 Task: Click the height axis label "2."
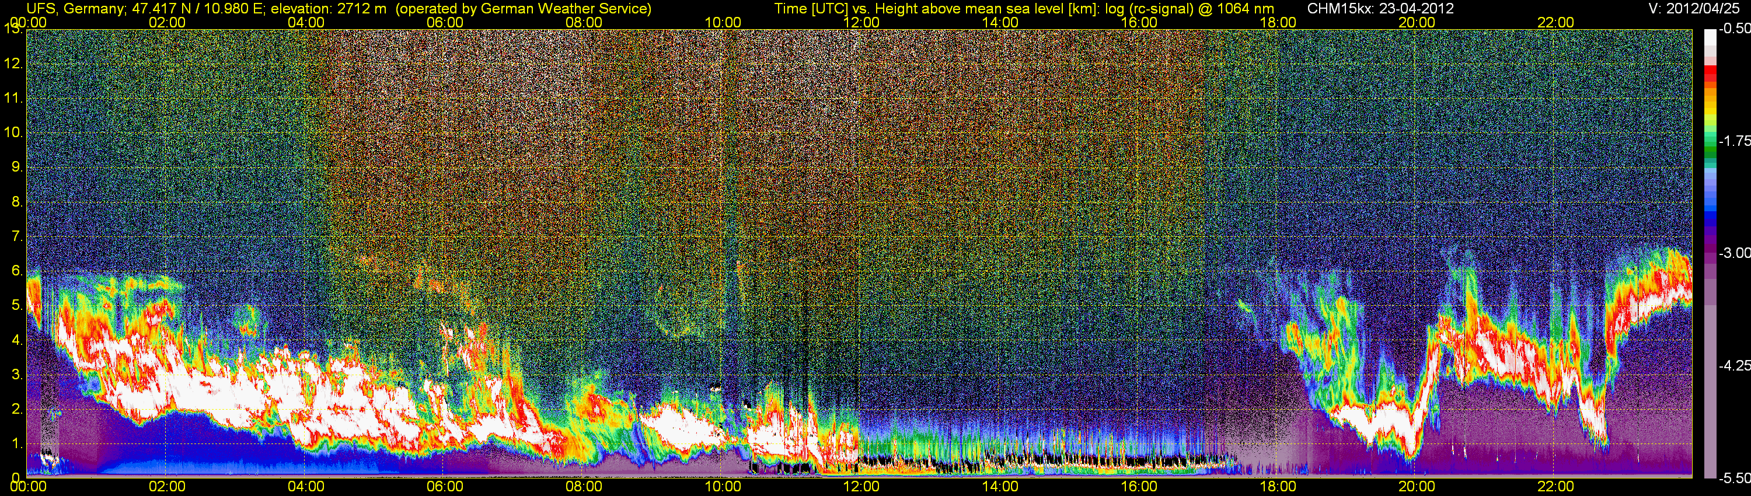coord(17,409)
